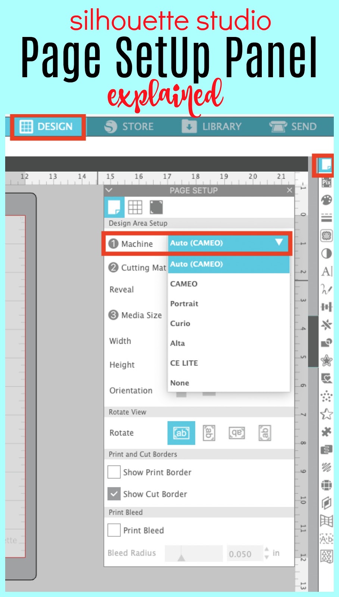Open the Emboss diagonal lines icon

[326, 467]
